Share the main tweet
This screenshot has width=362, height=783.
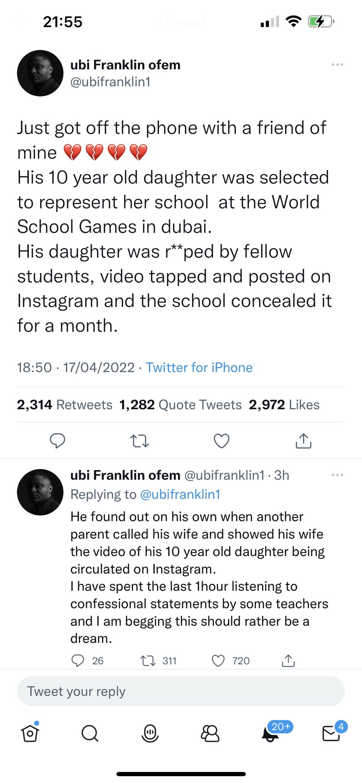click(304, 441)
